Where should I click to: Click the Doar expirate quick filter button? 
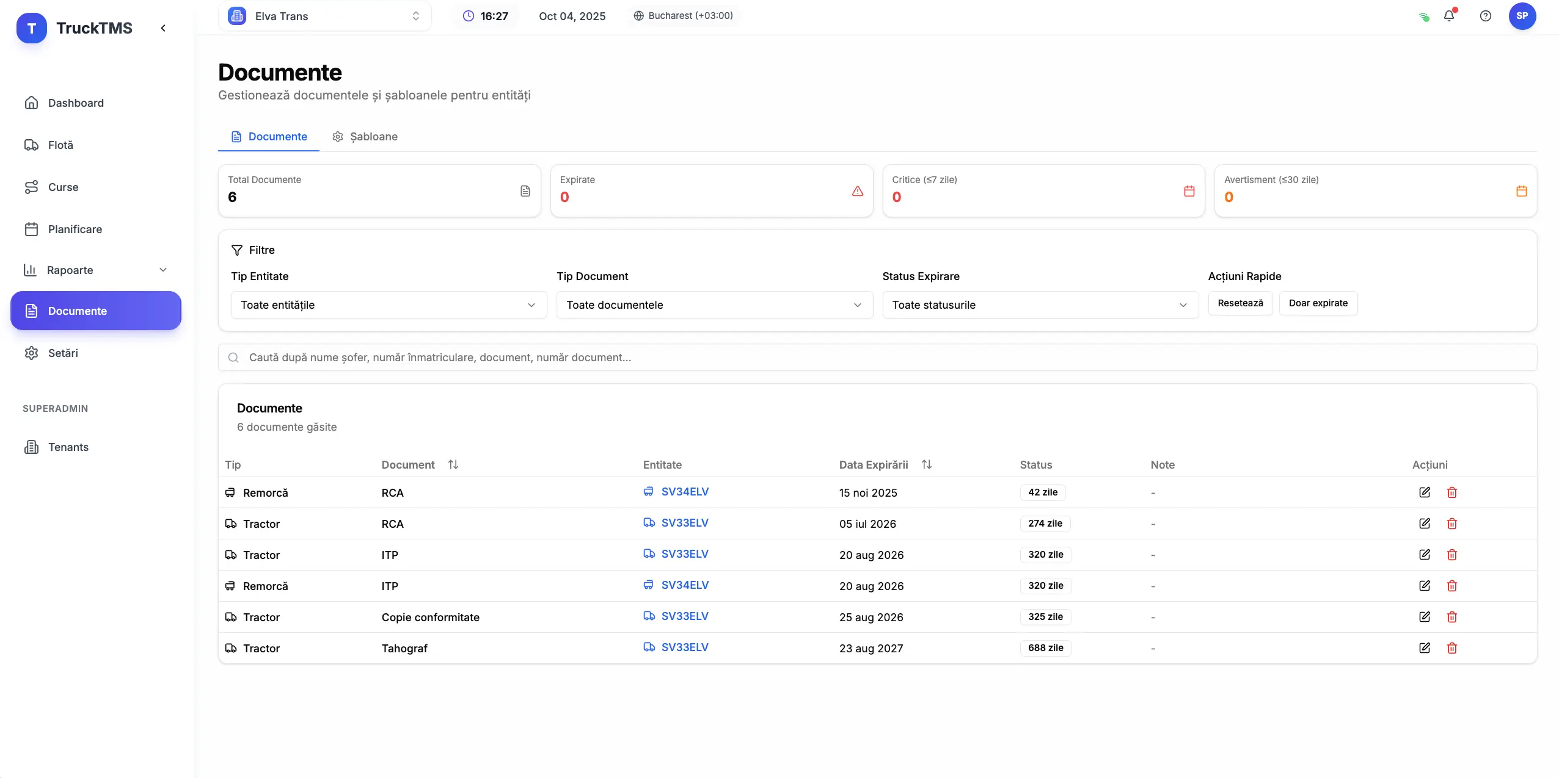(1318, 303)
